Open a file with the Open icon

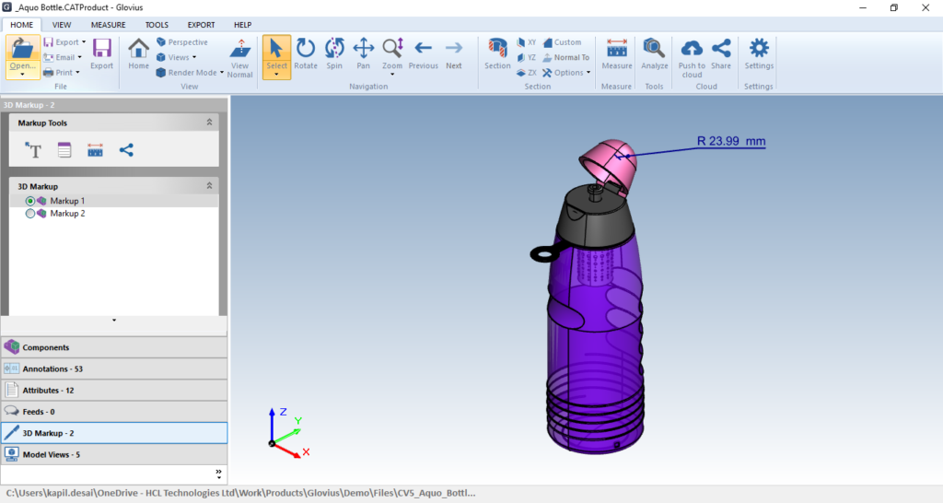pyautogui.click(x=23, y=48)
